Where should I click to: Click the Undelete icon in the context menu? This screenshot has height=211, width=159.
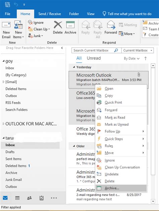[99, 174]
